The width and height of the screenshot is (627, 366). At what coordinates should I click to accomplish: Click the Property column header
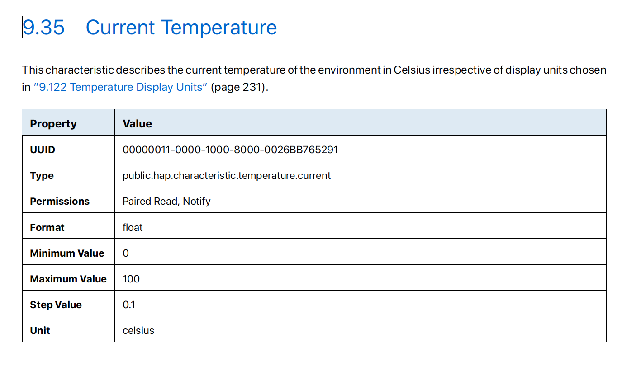coord(53,124)
